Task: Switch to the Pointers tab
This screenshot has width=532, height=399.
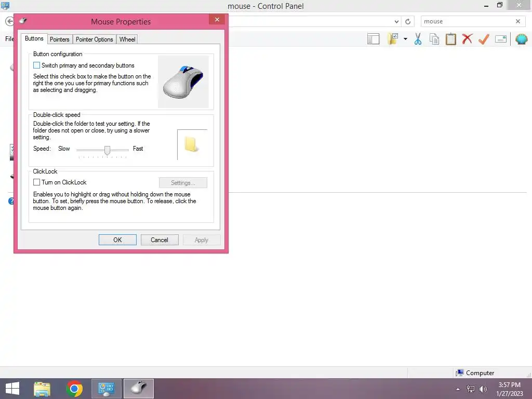Action: [x=60, y=39]
